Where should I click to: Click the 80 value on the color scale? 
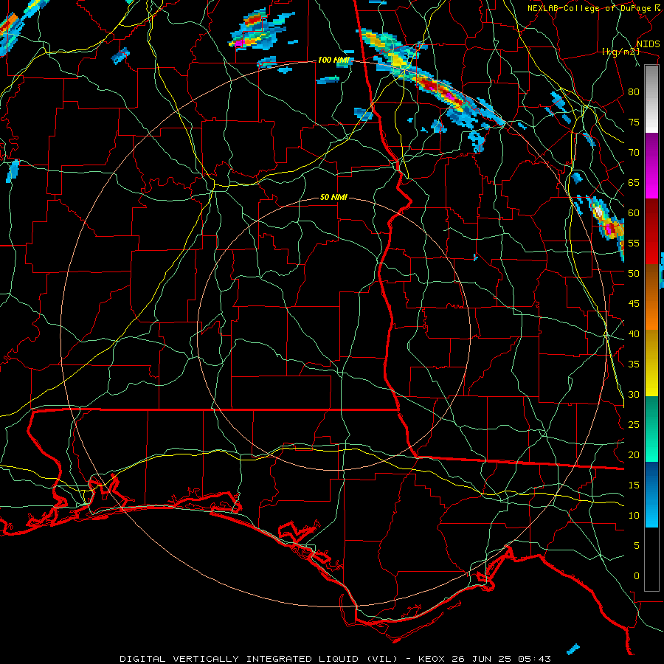[x=634, y=92]
